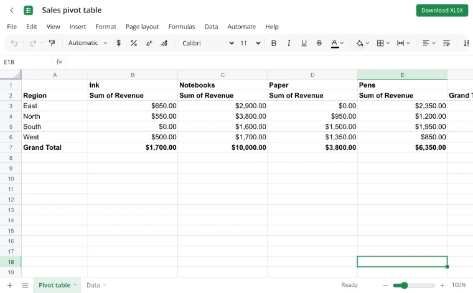Viewport: 473px width, 293px height.
Task: Switch to the Data sheet tab
Action: pyautogui.click(x=93, y=285)
